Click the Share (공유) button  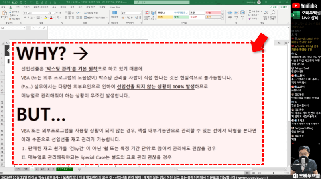(x=274, y=7)
